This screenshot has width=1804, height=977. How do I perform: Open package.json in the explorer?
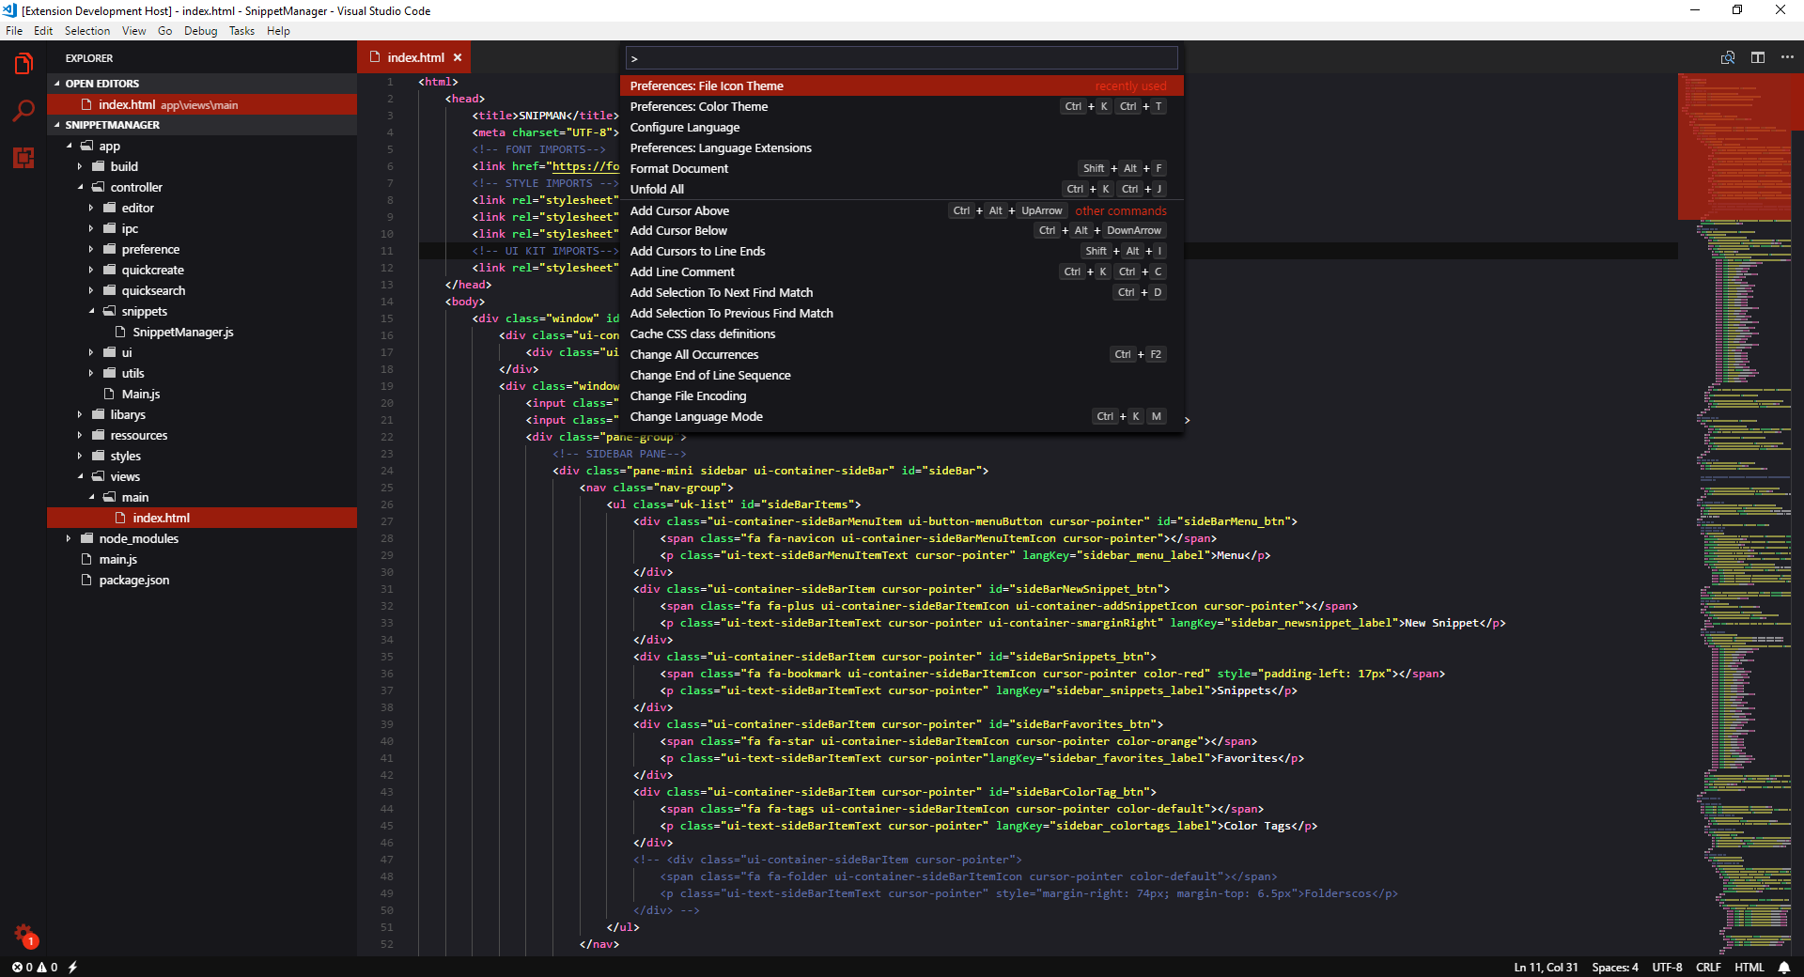pyautogui.click(x=134, y=580)
